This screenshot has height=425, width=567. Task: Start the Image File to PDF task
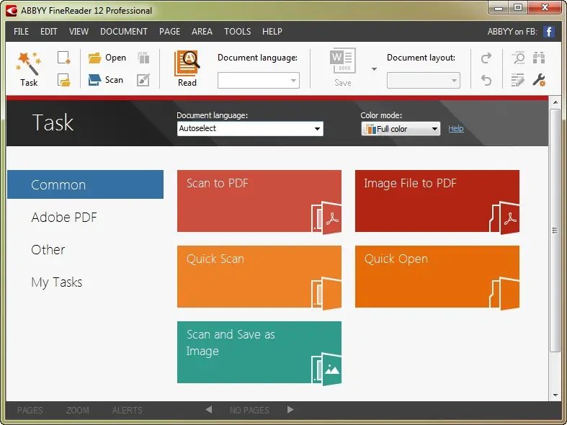pos(437,201)
